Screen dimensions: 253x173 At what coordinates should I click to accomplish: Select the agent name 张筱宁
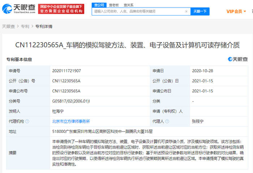[x=198, y=121]
